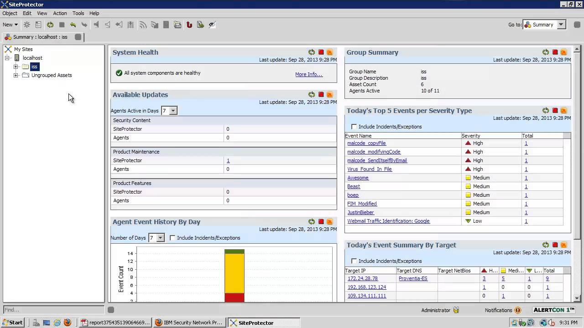The width and height of the screenshot is (584, 328).
Task: Click red stop icon in Available Updates
Action: click(321, 95)
